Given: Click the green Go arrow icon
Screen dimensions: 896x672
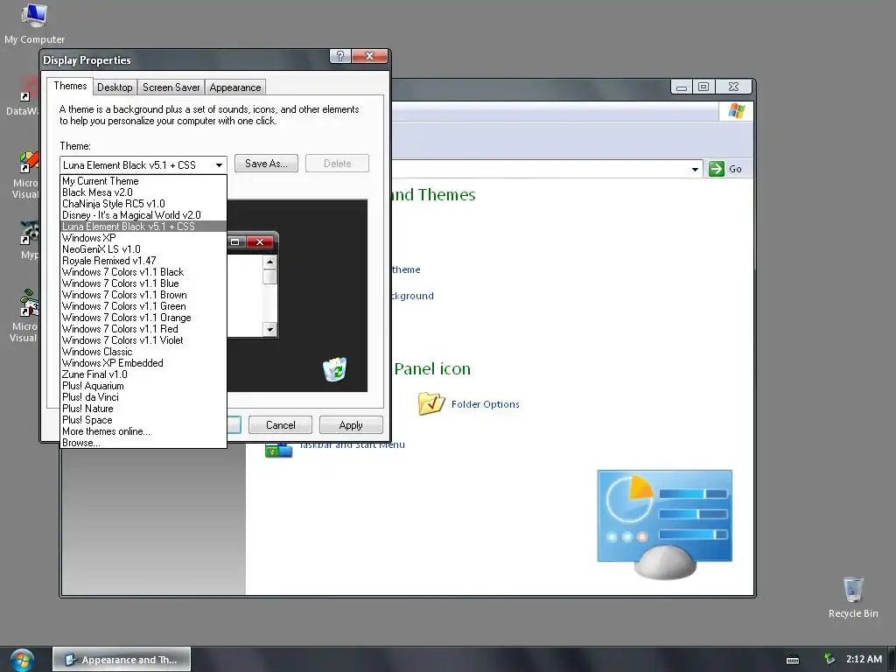Looking at the screenshot, I should coord(716,169).
